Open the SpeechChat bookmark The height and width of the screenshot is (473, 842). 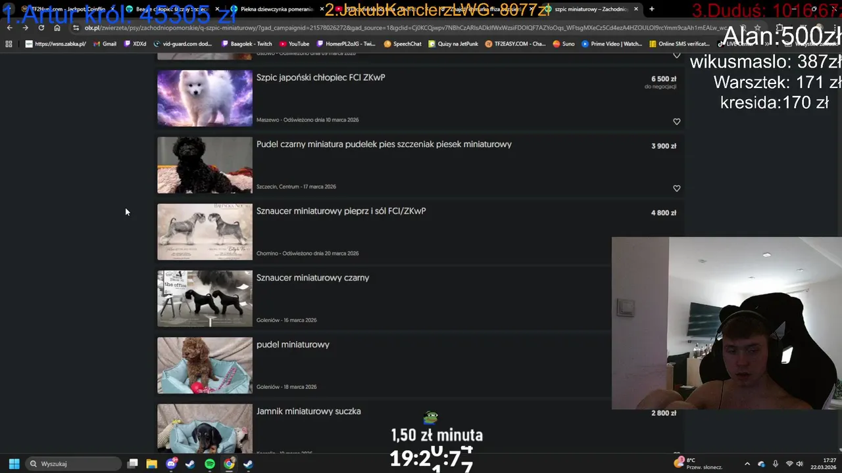point(403,44)
